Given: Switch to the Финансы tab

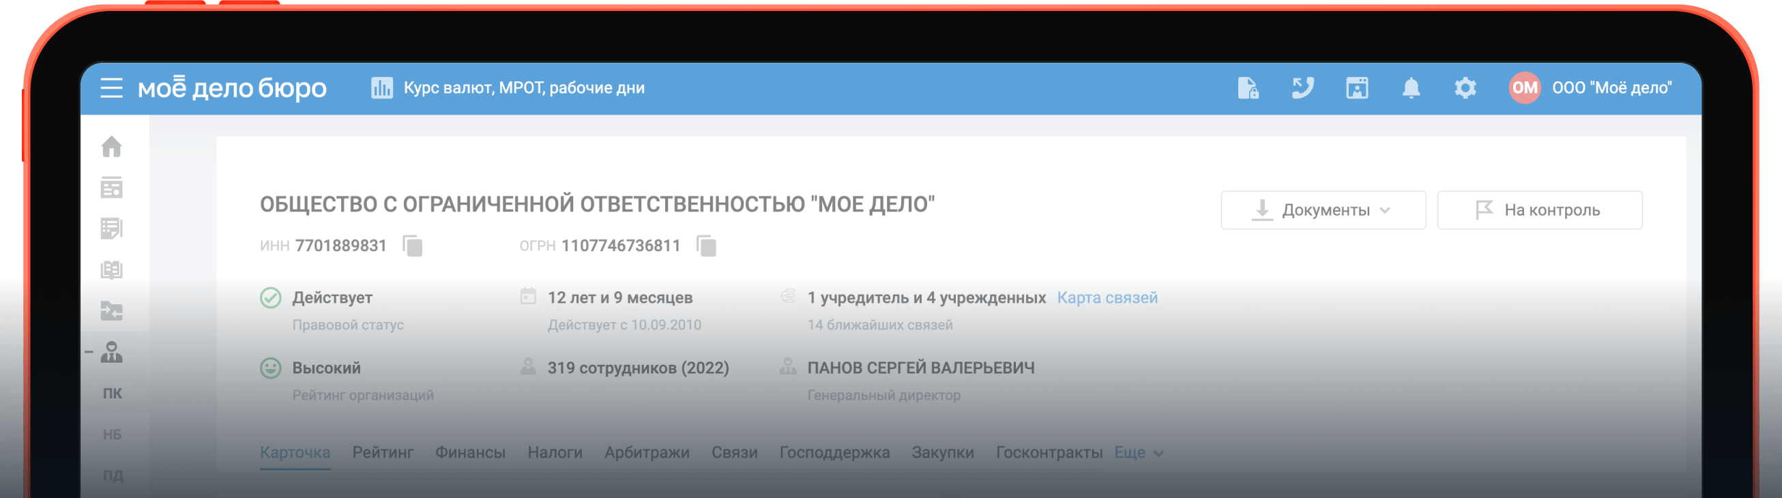Looking at the screenshot, I should click(469, 452).
